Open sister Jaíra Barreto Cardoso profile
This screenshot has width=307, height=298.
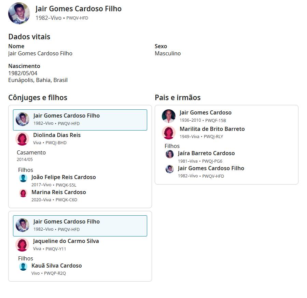click(206, 153)
